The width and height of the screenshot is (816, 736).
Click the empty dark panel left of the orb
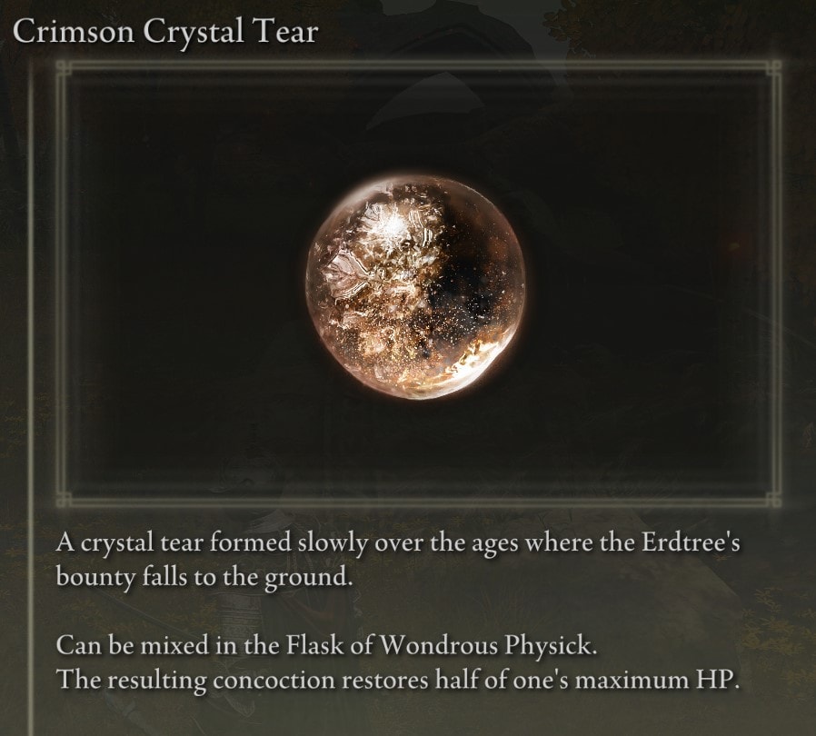tap(187, 286)
